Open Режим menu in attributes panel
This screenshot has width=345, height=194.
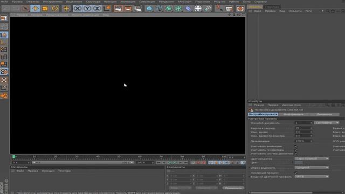(x=259, y=105)
